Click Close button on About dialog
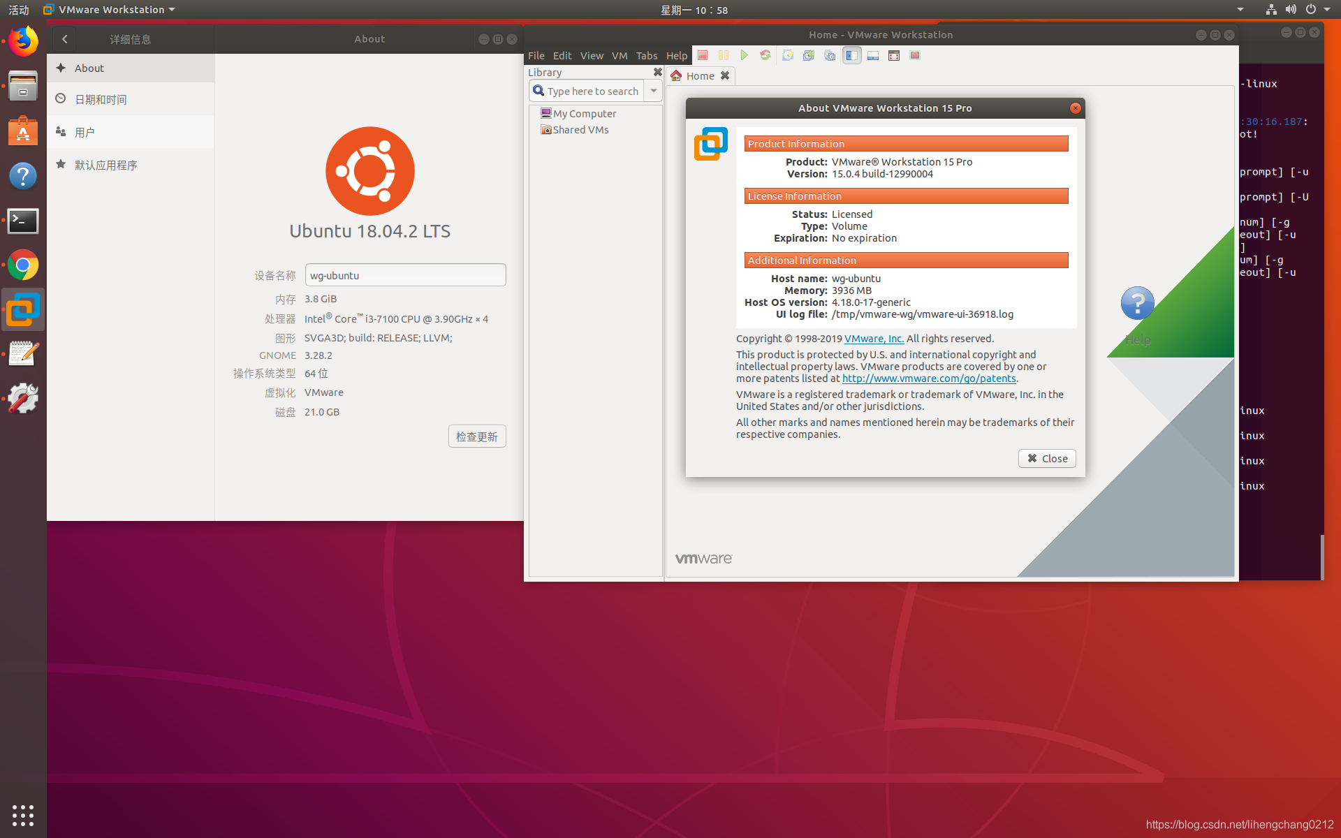1341x838 pixels. click(1048, 457)
